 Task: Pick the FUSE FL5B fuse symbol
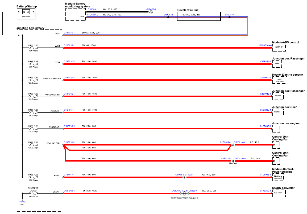(33, 96)
